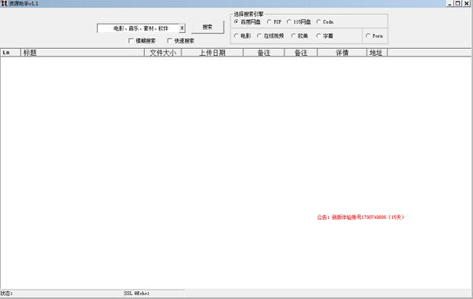
Task: Click the app icon in title bar
Action: point(4,4)
